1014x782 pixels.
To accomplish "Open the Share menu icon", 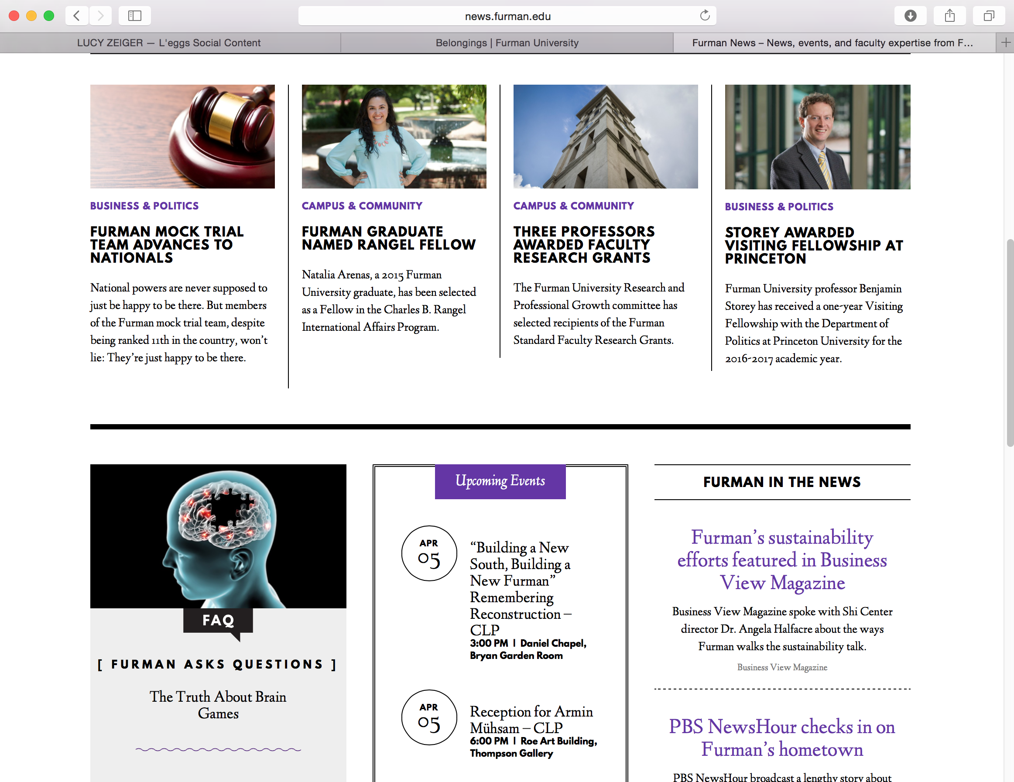I will click(949, 15).
